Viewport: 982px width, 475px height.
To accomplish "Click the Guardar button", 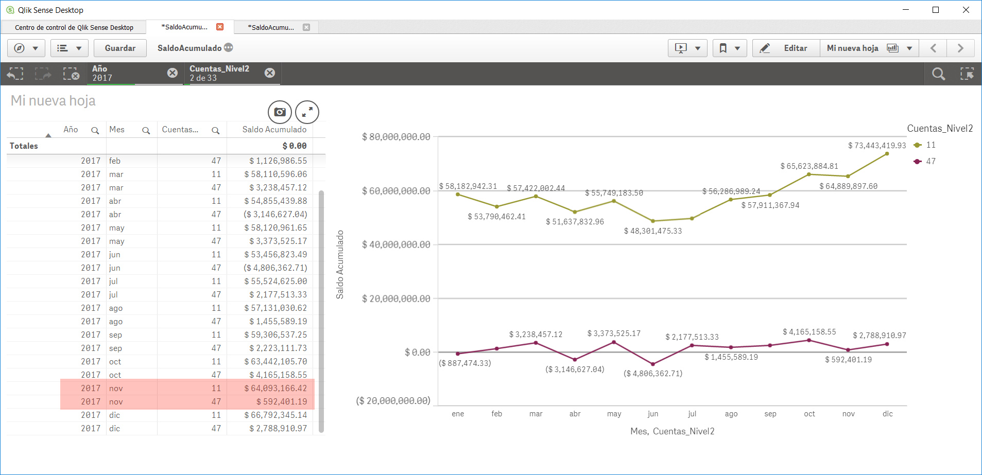I will 120,48.
